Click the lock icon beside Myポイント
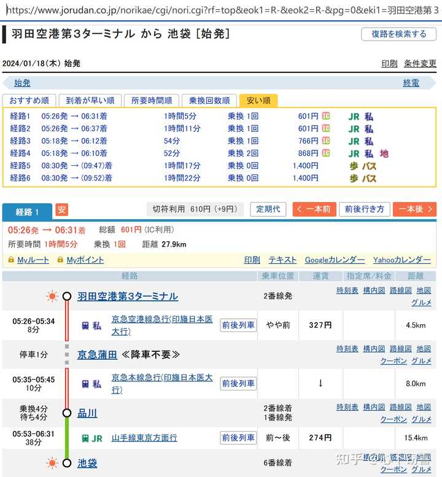This screenshot has width=442, height=477. [x=60, y=260]
